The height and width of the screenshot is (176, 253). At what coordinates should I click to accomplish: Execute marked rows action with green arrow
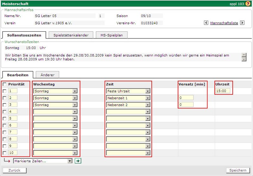[78, 161]
